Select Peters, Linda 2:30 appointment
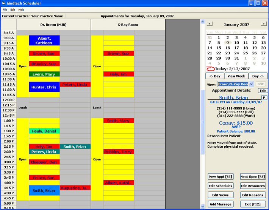269x210 pixels. [x=44, y=152]
